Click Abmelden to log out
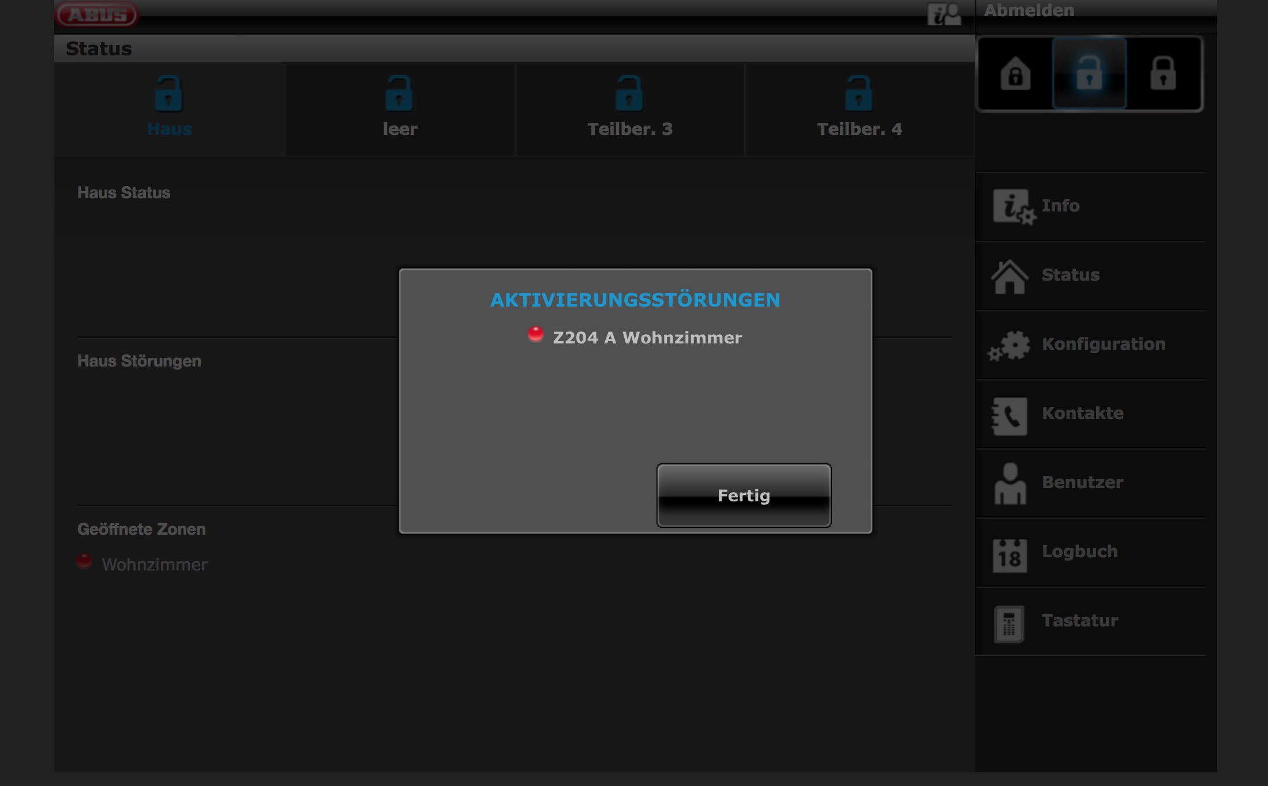1268x786 pixels. click(x=1029, y=10)
